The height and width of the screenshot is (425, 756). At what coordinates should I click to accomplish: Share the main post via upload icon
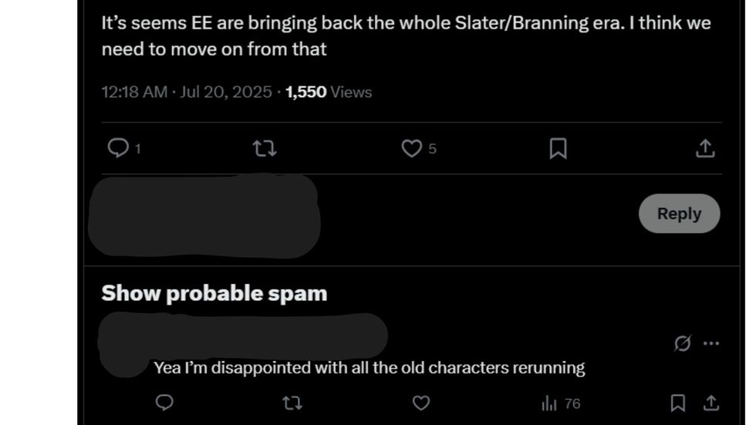pyautogui.click(x=705, y=148)
